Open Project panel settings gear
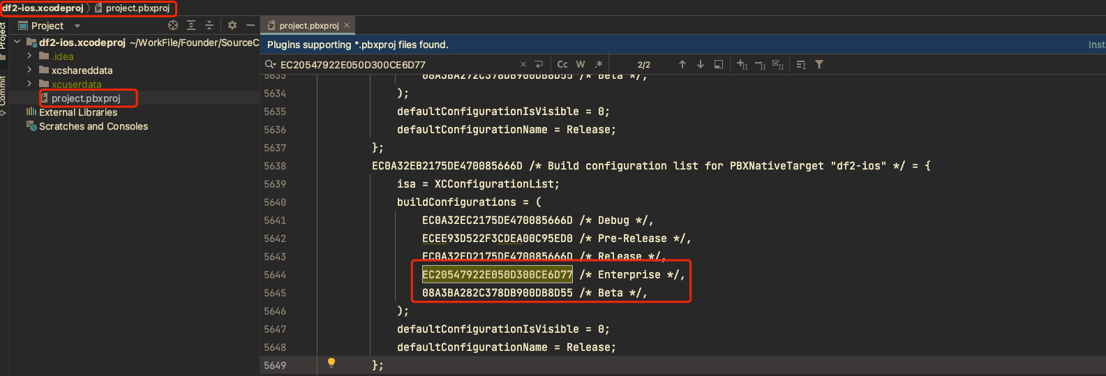Image resolution: width=1106 pixels, height=376 pixels. point(232,25)
